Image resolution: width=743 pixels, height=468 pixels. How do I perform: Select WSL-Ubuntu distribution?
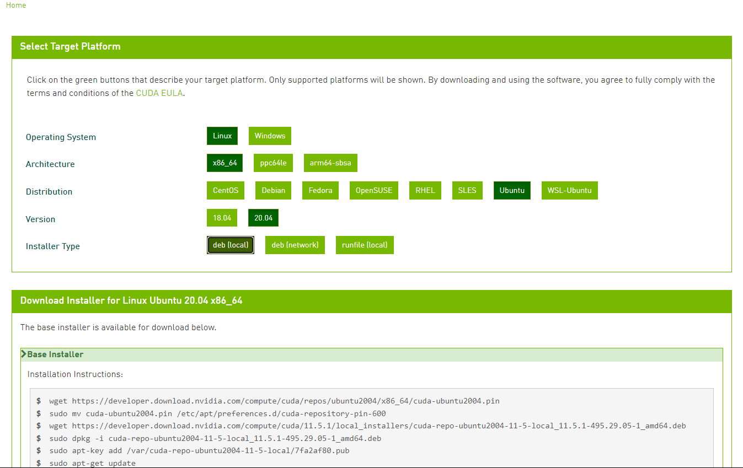coord(569,190)
